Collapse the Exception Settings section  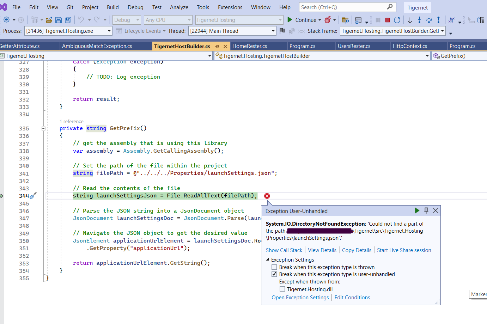(267, 259)
